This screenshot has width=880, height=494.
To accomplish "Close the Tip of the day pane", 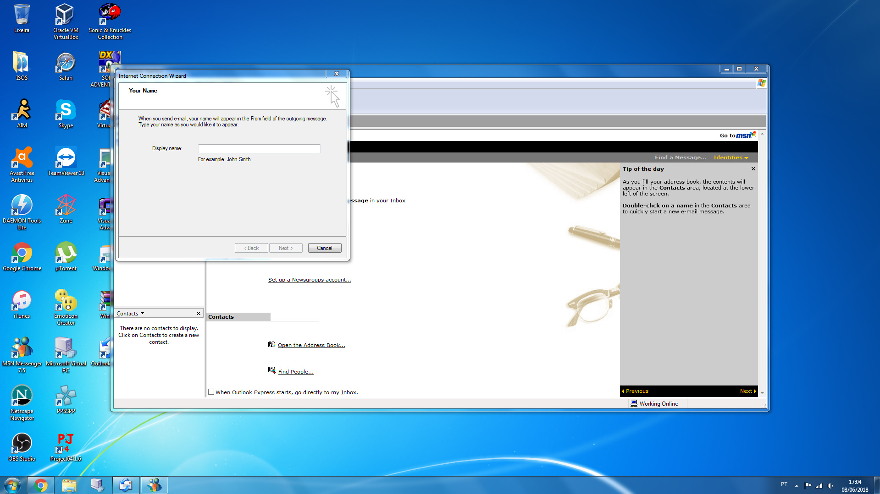I will point(753,169).
